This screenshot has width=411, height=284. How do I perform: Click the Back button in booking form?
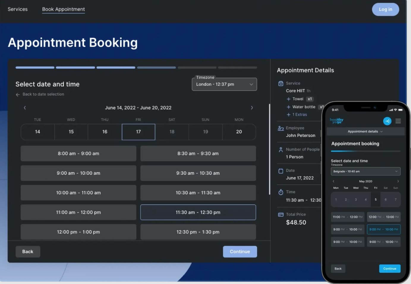28,252
